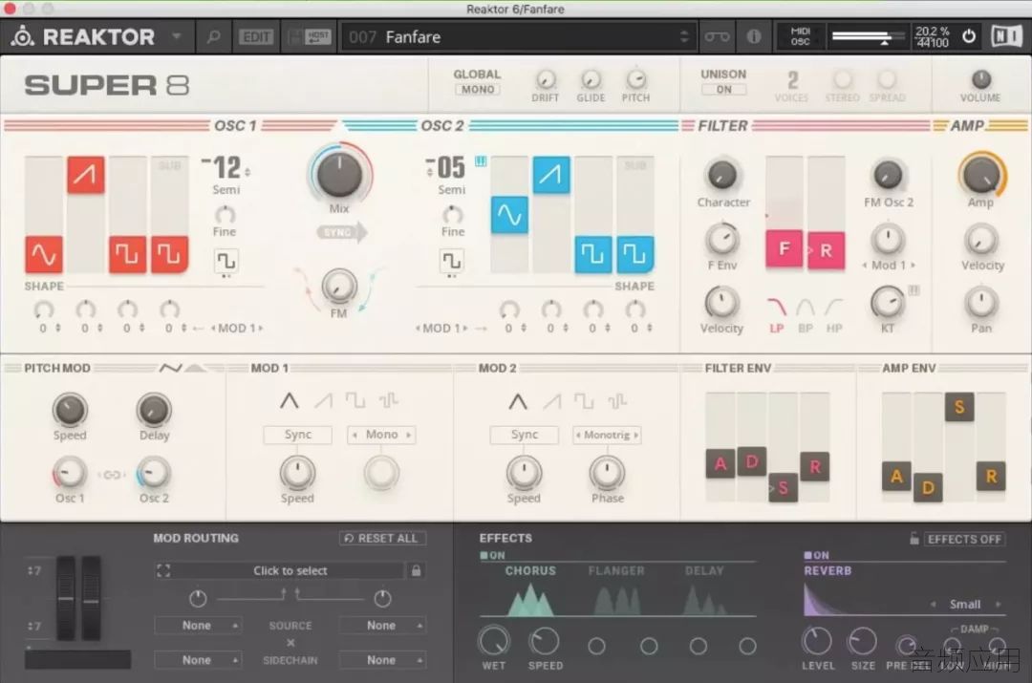Open the left Sidechain None dropdown
The height and width of the screenshot is (683, 1032).
pos(198,660)
